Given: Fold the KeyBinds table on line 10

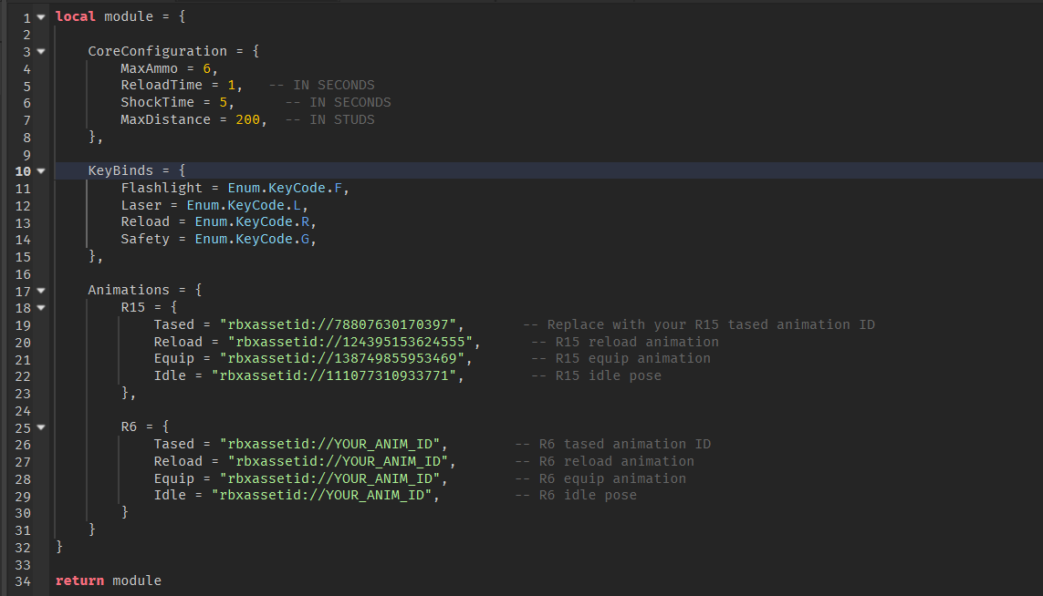Looking at the screenshot, I should click(x=41, y=171).
